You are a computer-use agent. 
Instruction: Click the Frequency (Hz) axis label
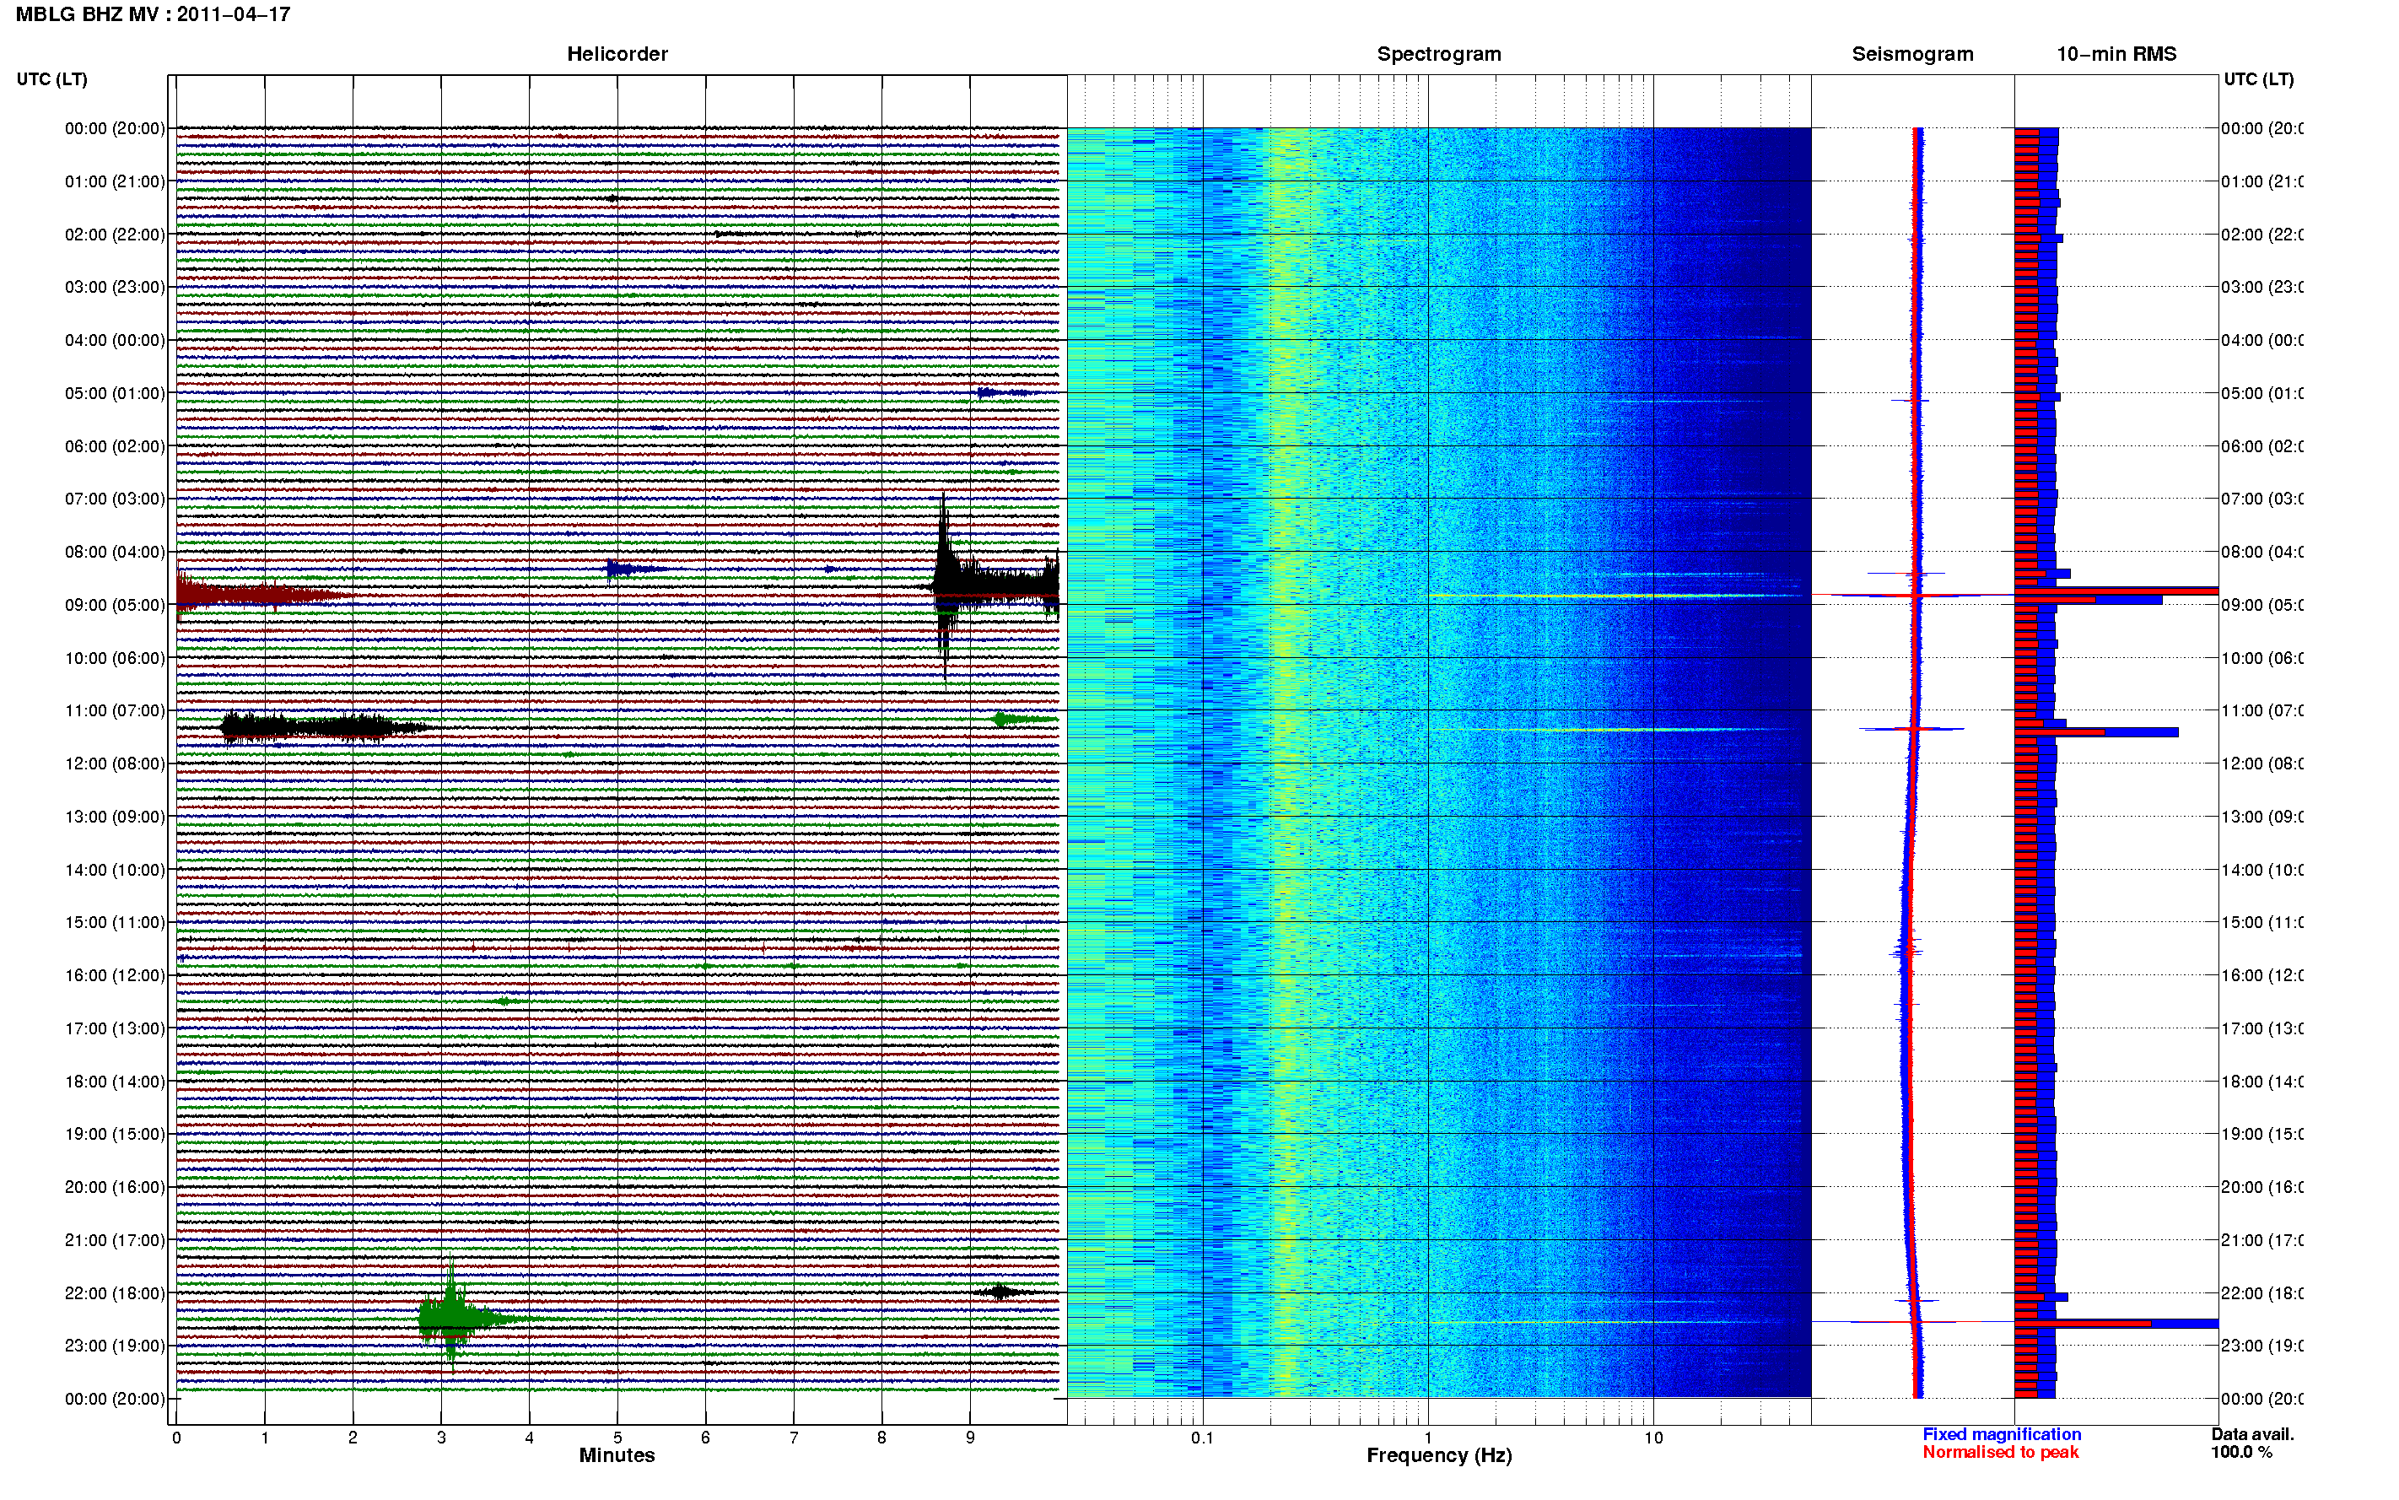(1439, 1455)
